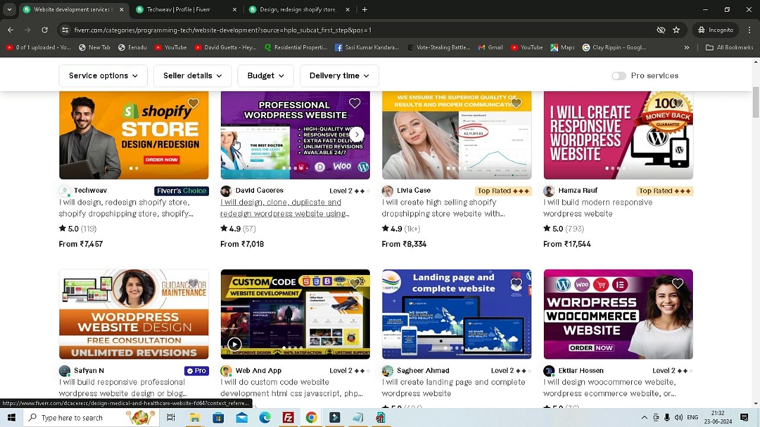Viewport: 760px width, 427px height.
Task: Open Maps bookmark
Action: pos(562,47)
